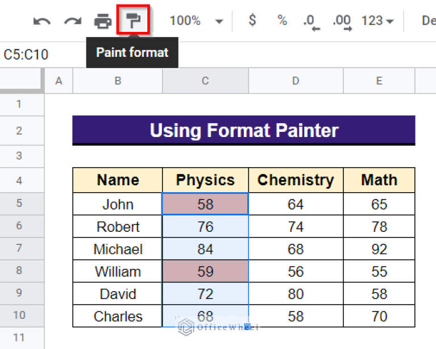Apply percent format icon
The width and height of the screenshot is (436, 349).
point(282,21)
